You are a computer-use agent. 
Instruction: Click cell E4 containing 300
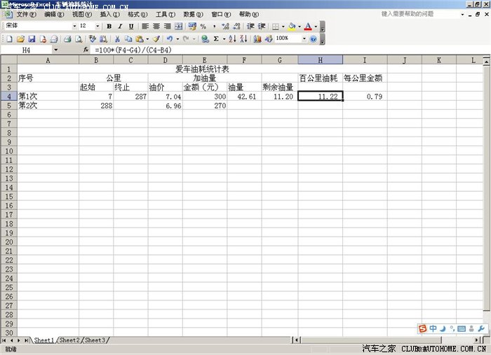pos(205,97)
